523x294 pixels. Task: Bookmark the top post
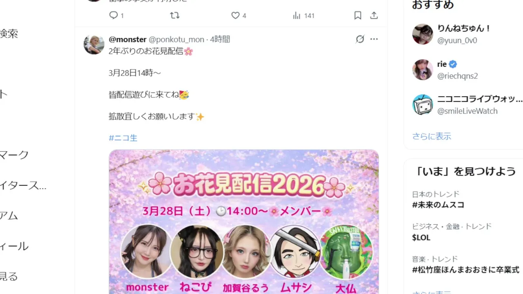[x=358, y=16]
